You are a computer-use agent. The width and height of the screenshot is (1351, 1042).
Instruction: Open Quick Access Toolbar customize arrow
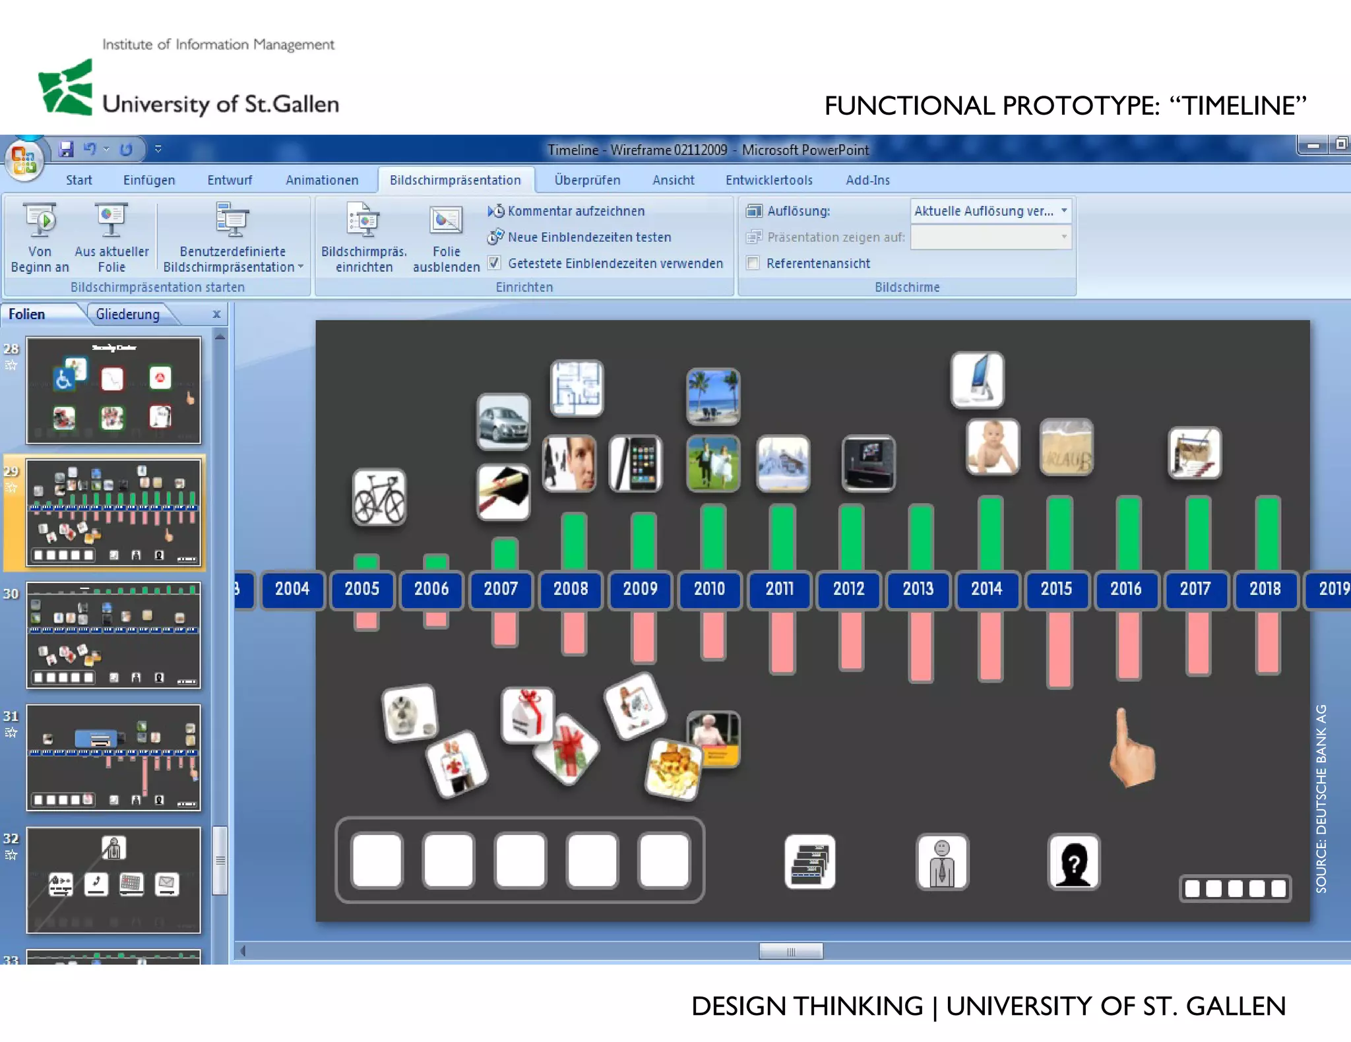158,149
